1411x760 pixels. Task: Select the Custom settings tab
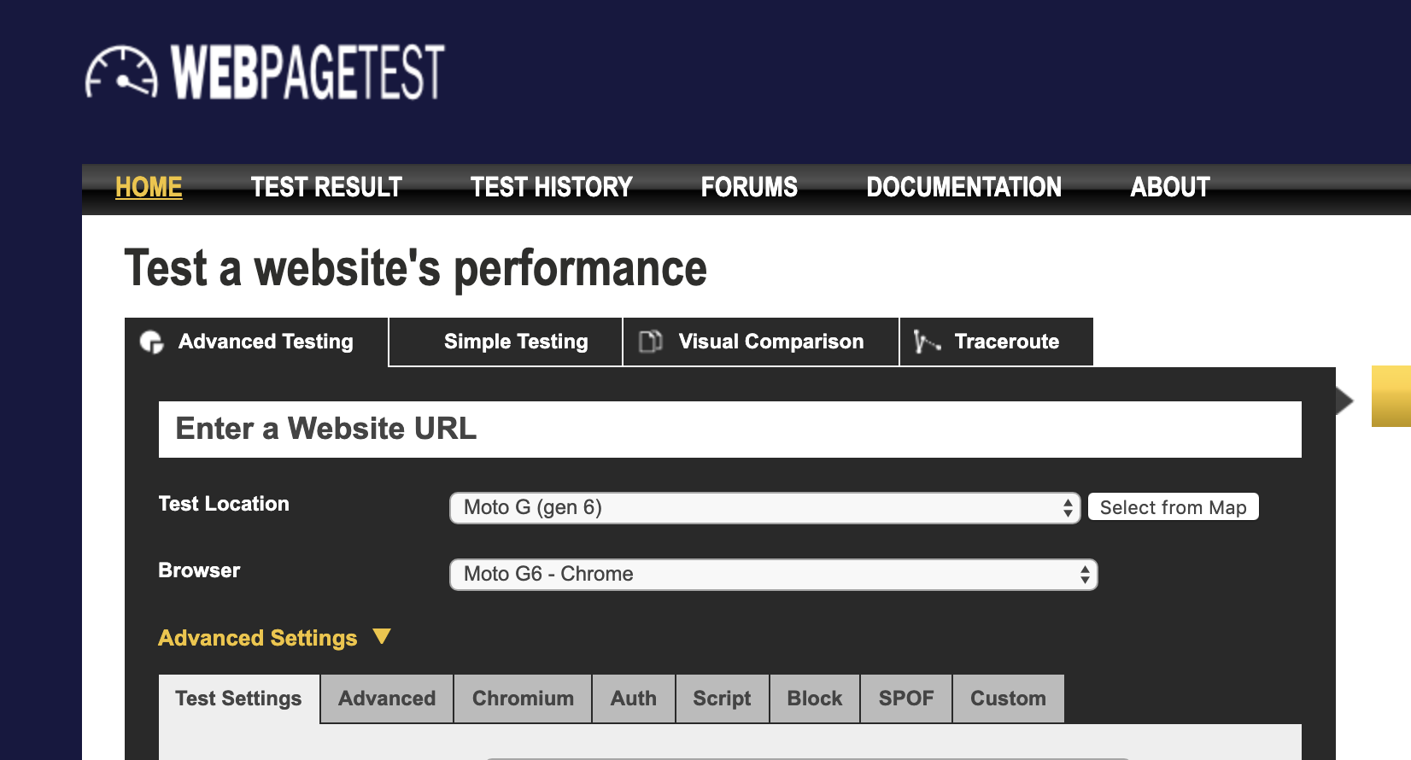[1009, 699]
